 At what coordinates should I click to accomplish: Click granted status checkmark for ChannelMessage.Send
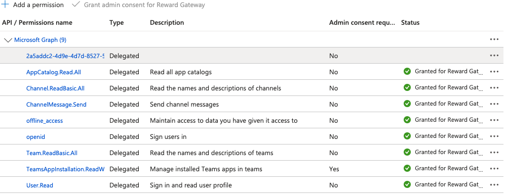tap(407, 104)
